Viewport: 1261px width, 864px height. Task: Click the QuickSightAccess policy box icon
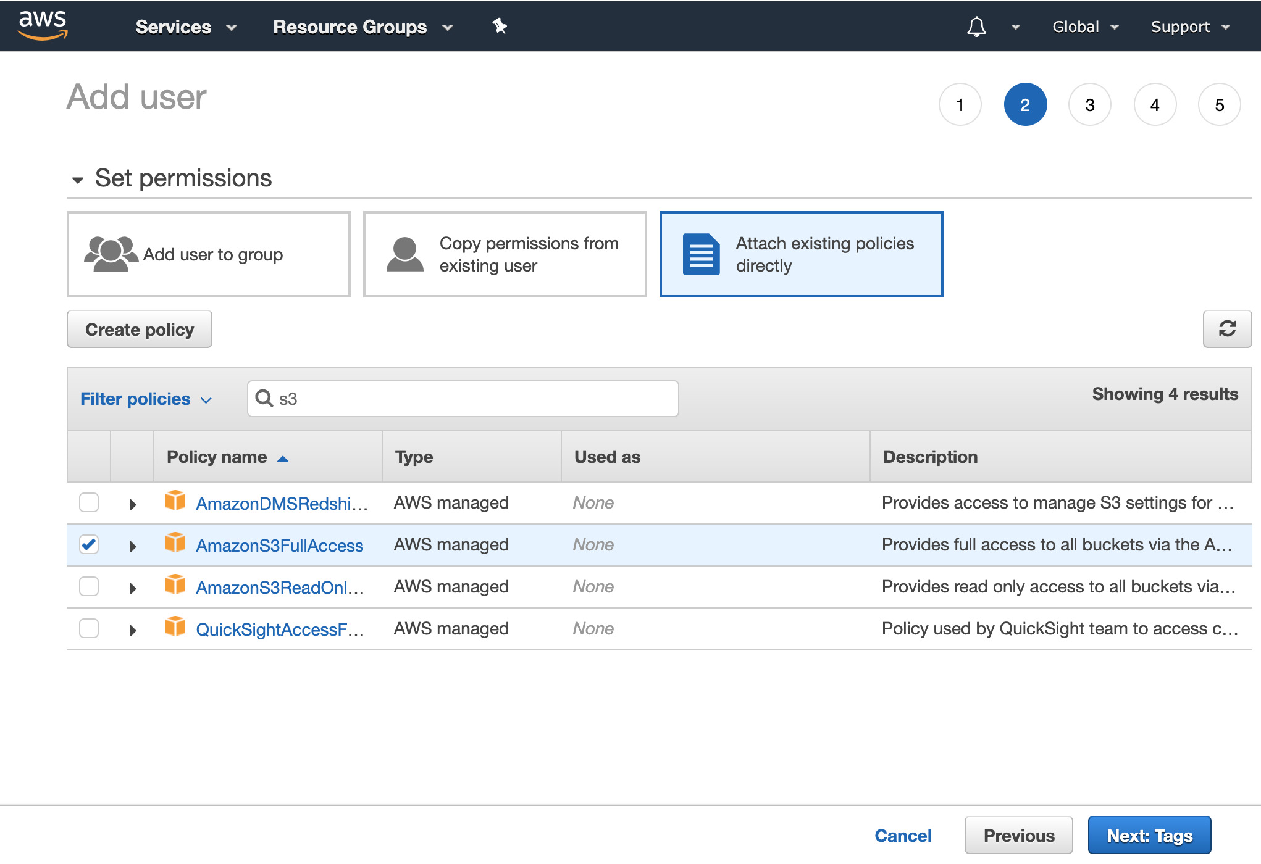(x=175, y=626)
